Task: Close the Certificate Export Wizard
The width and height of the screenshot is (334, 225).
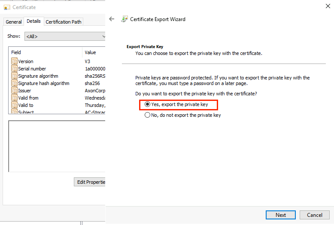Action: [x=328, y=6]
